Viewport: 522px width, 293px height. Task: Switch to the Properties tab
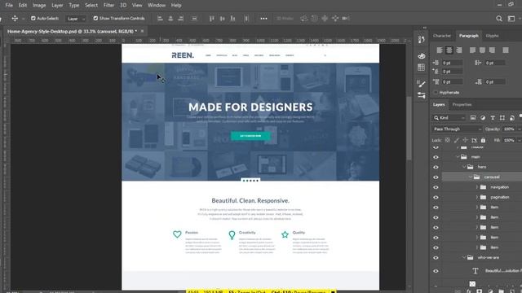(x=462, y=105)
